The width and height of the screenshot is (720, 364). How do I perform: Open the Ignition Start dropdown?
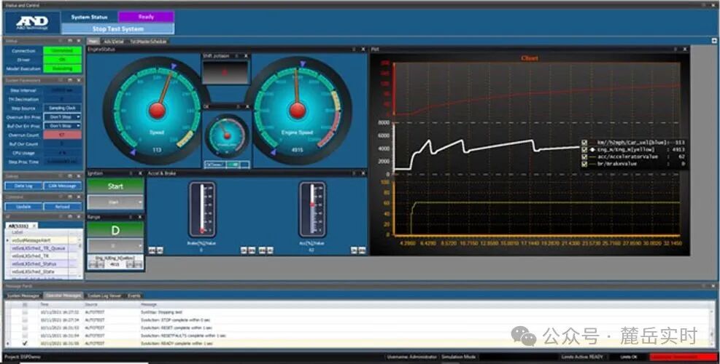(115, 202)
